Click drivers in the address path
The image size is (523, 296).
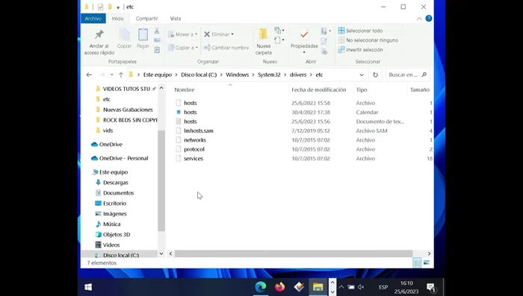tap(298, 75)
